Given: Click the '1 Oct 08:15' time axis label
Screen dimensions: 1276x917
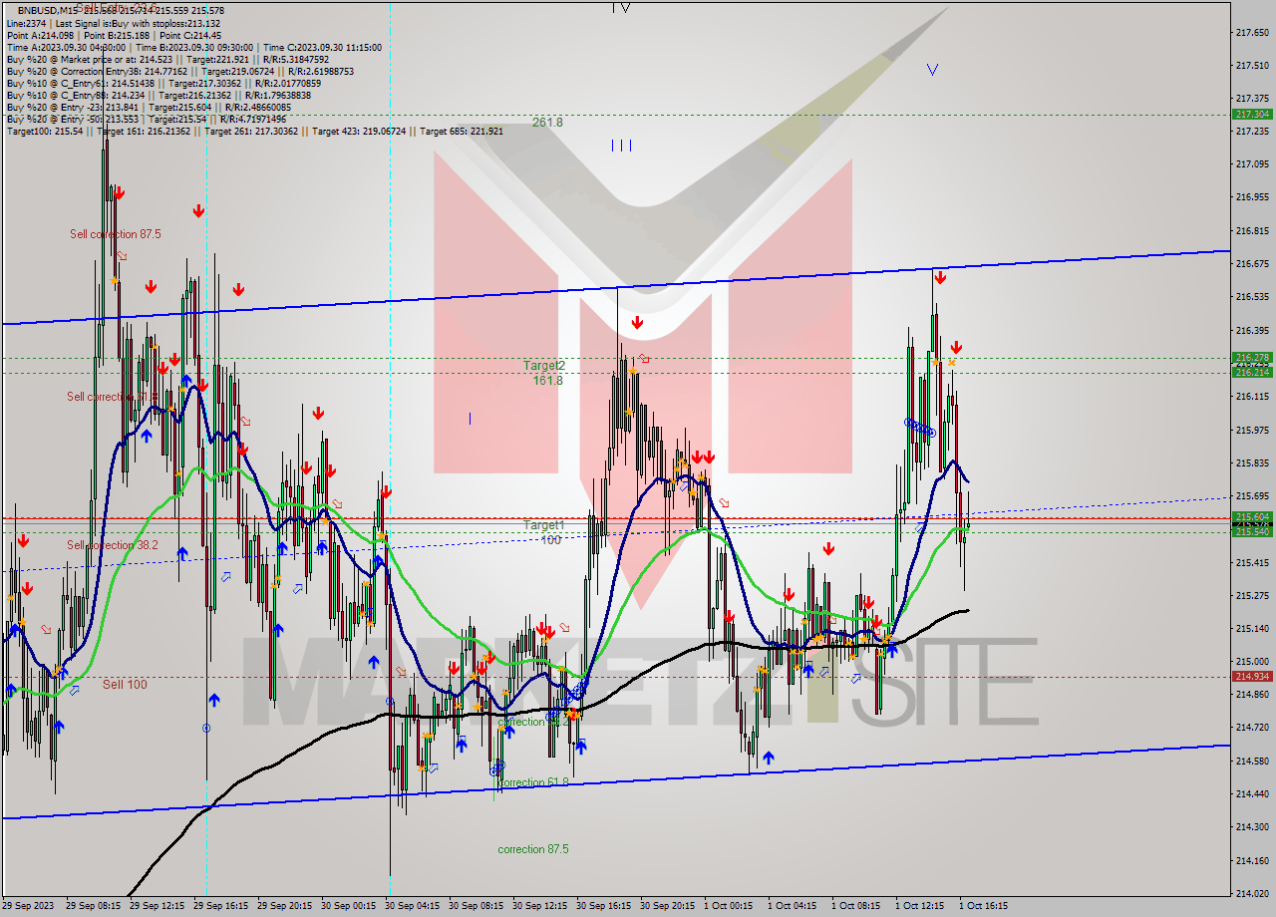Looking at the screenshot, I should [855, 906].
